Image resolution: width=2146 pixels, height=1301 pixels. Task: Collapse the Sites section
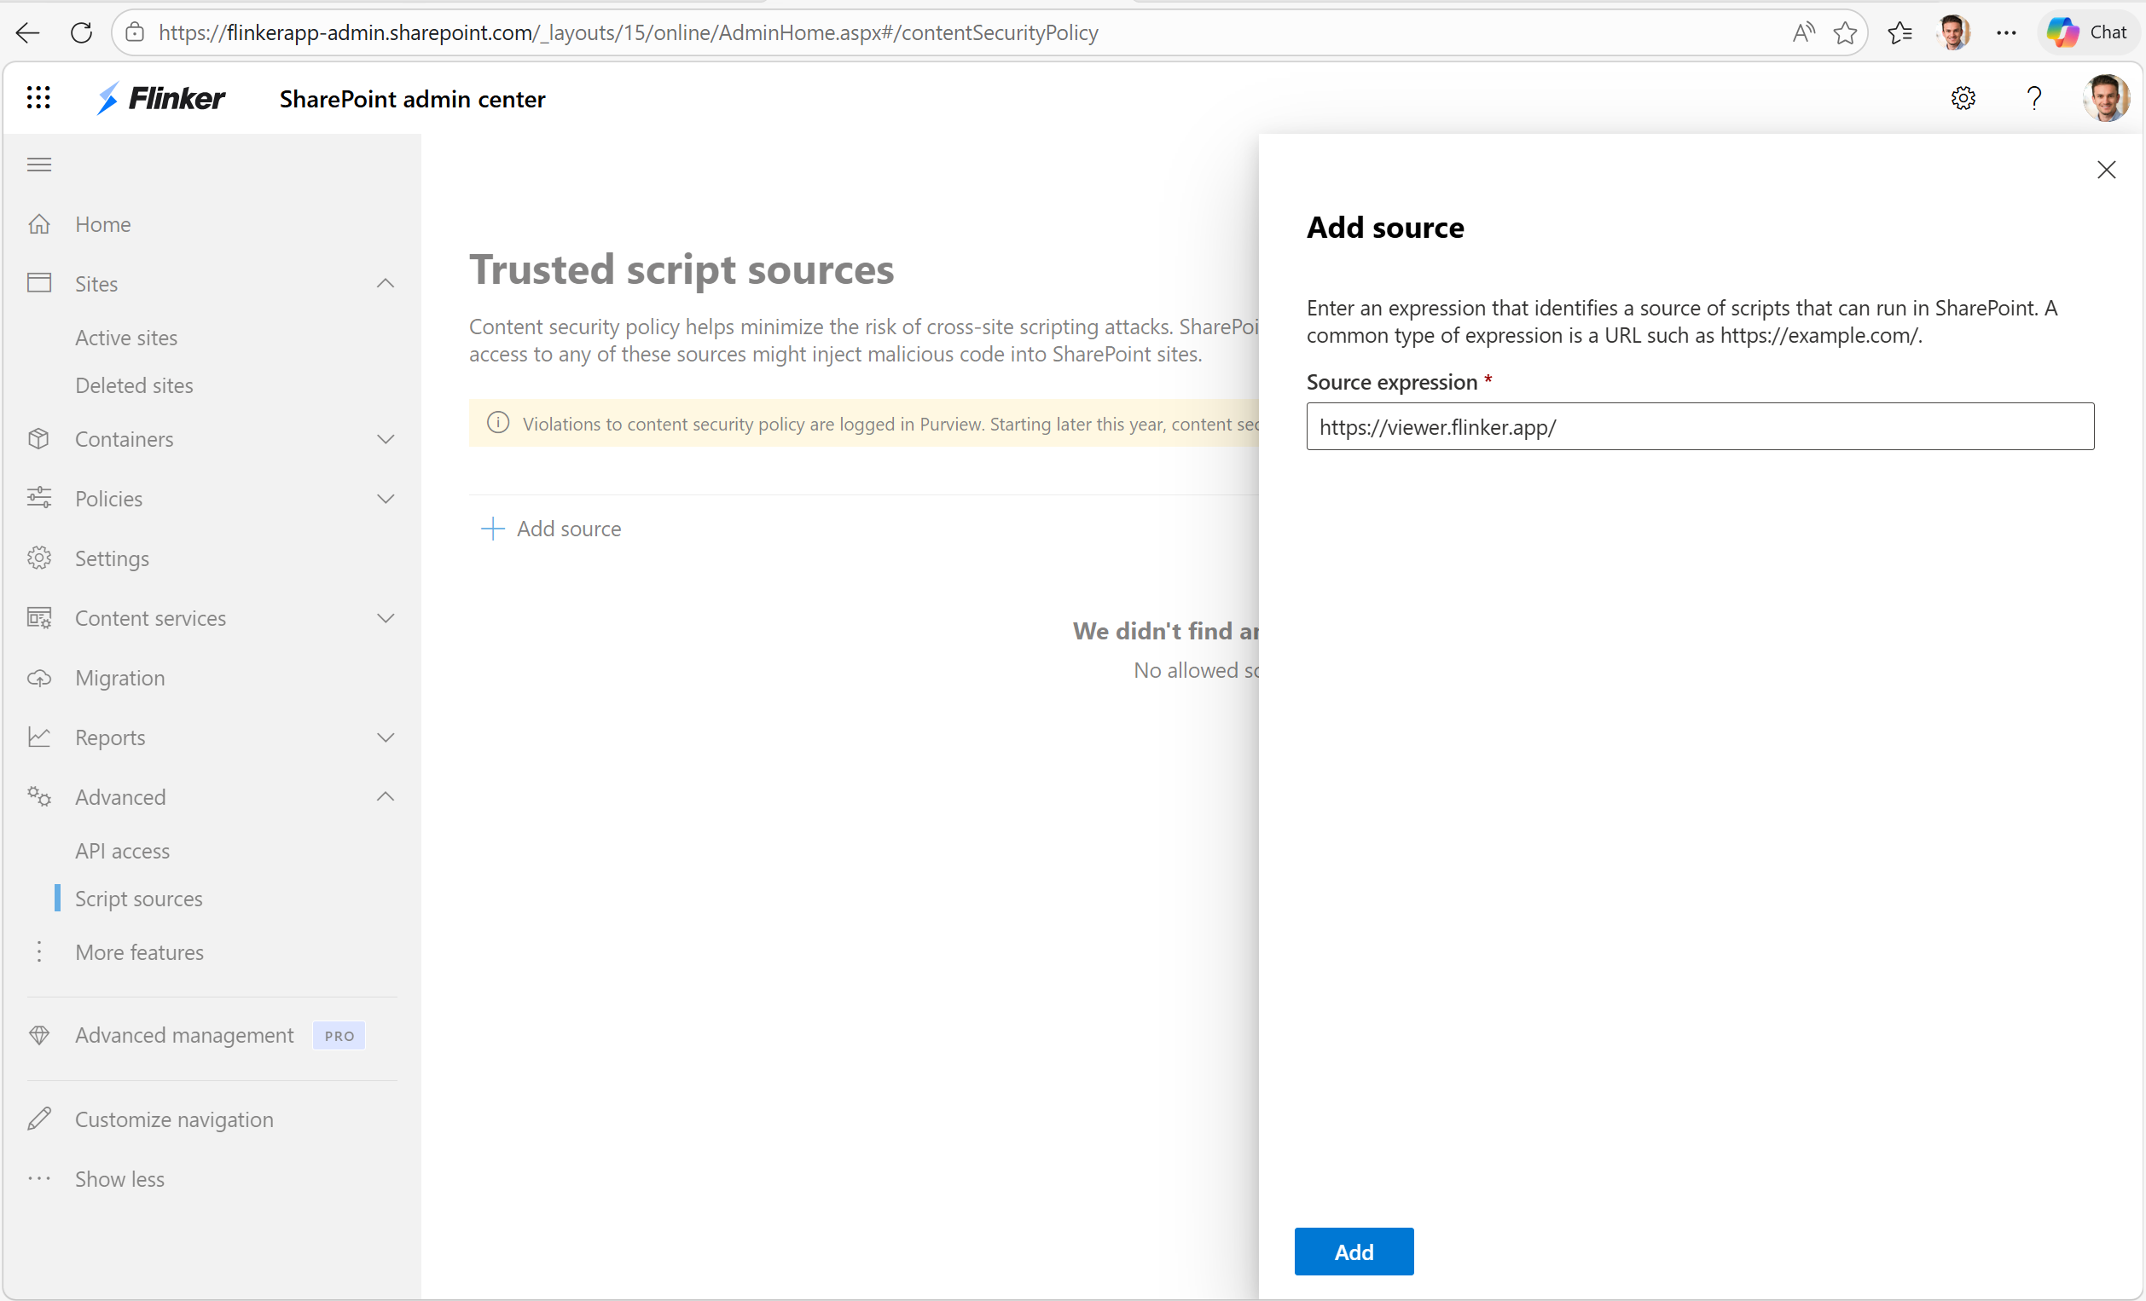click(386, 283)
